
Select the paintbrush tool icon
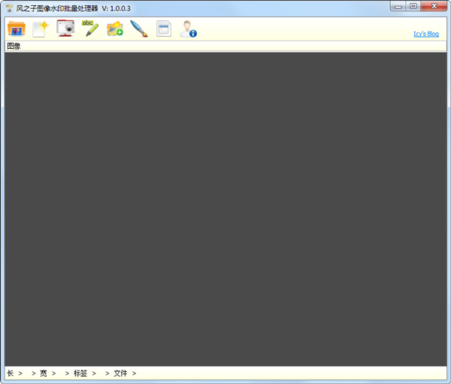pos(139,29)
